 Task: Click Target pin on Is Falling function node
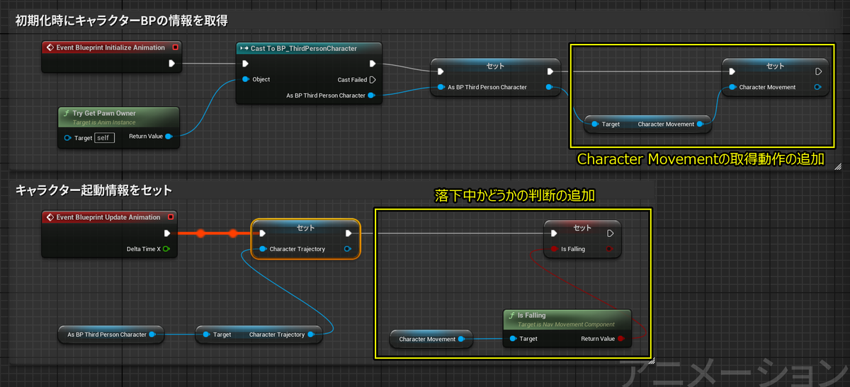click(x=513, y=339)
